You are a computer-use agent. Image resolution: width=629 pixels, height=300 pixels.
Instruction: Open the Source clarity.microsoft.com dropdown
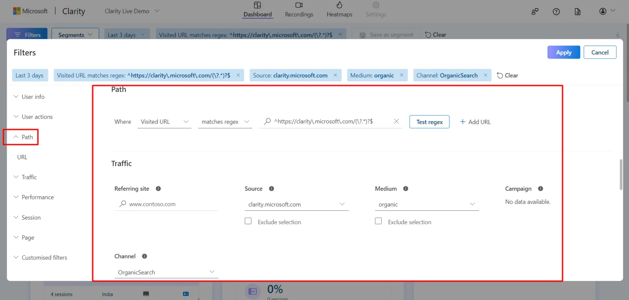tap(296, 204)
